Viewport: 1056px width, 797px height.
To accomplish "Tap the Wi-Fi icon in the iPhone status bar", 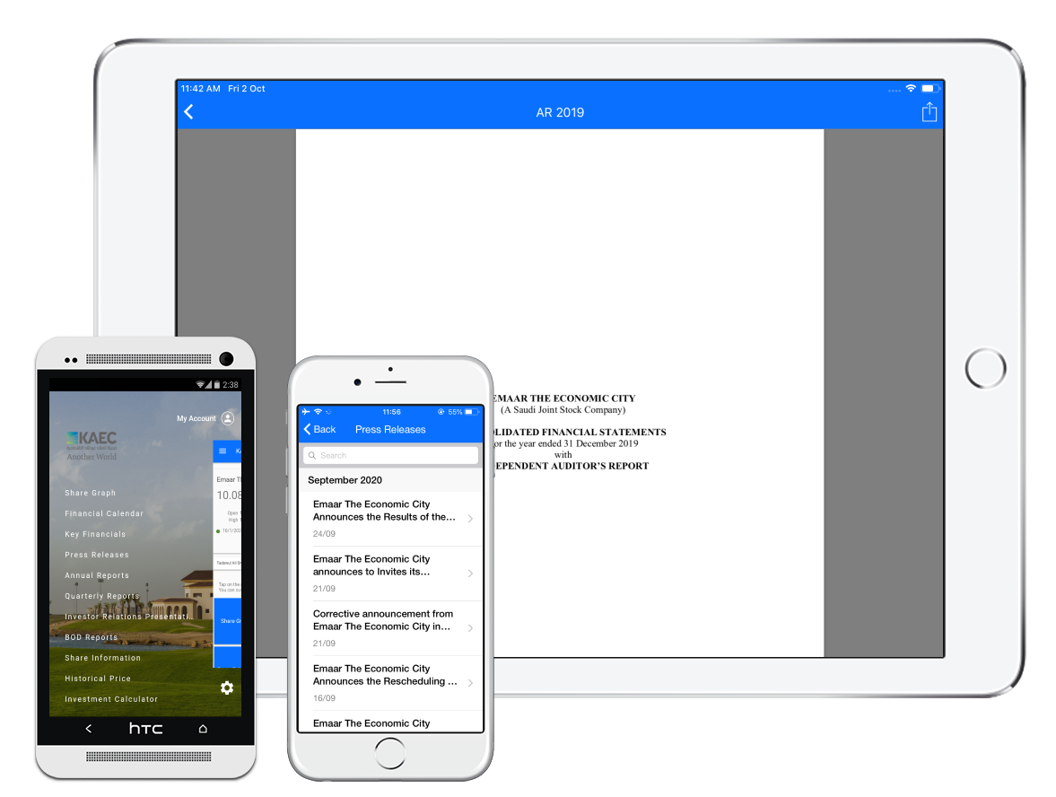I will 318,412.
